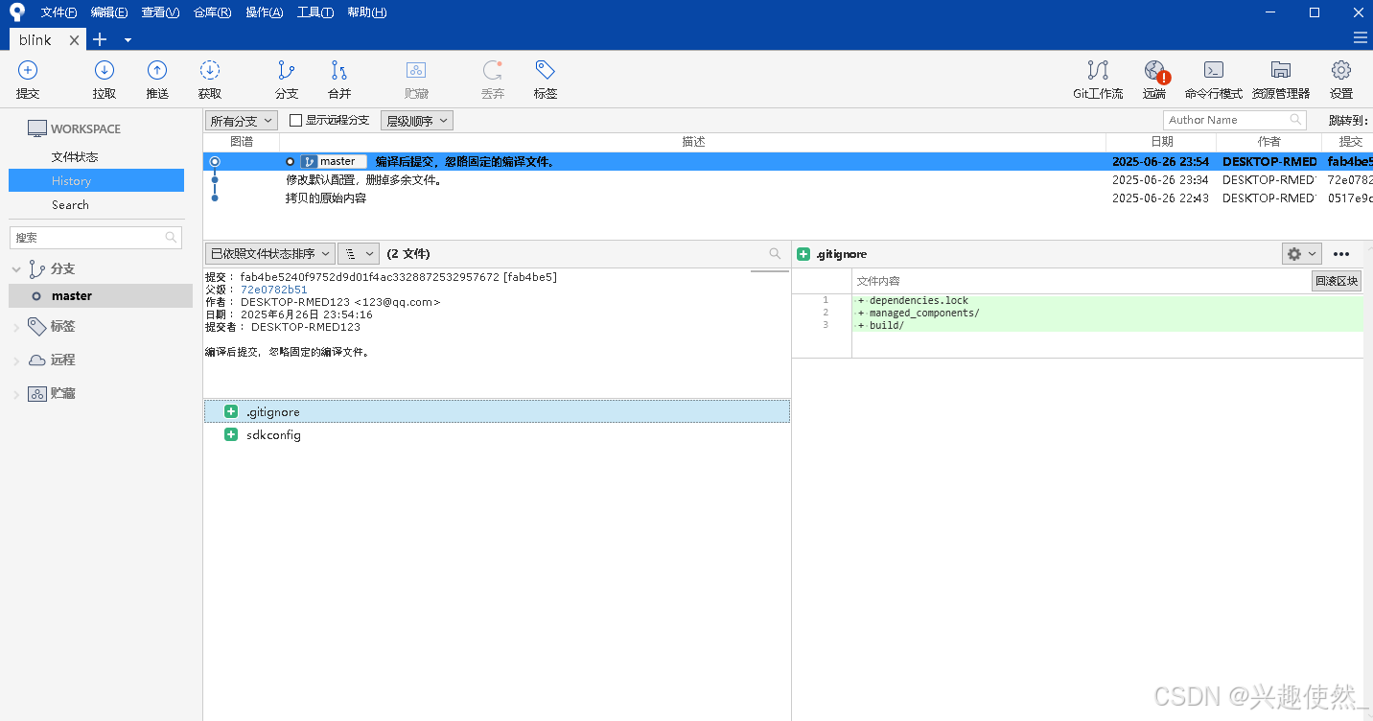Viewport: 1373px width, 721px height.
Task: Close the blink tab
Action: tap(75, 40)
